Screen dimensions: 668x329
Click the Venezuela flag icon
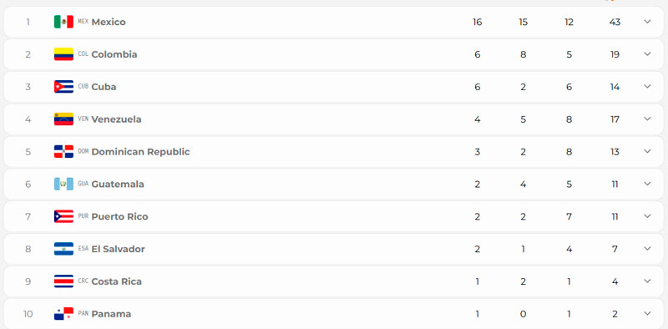coord(63,119)
